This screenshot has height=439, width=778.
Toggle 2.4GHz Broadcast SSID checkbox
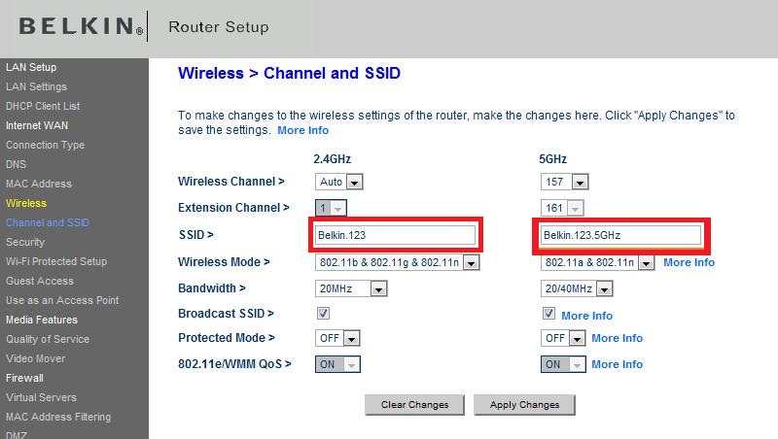pos(324,314)
